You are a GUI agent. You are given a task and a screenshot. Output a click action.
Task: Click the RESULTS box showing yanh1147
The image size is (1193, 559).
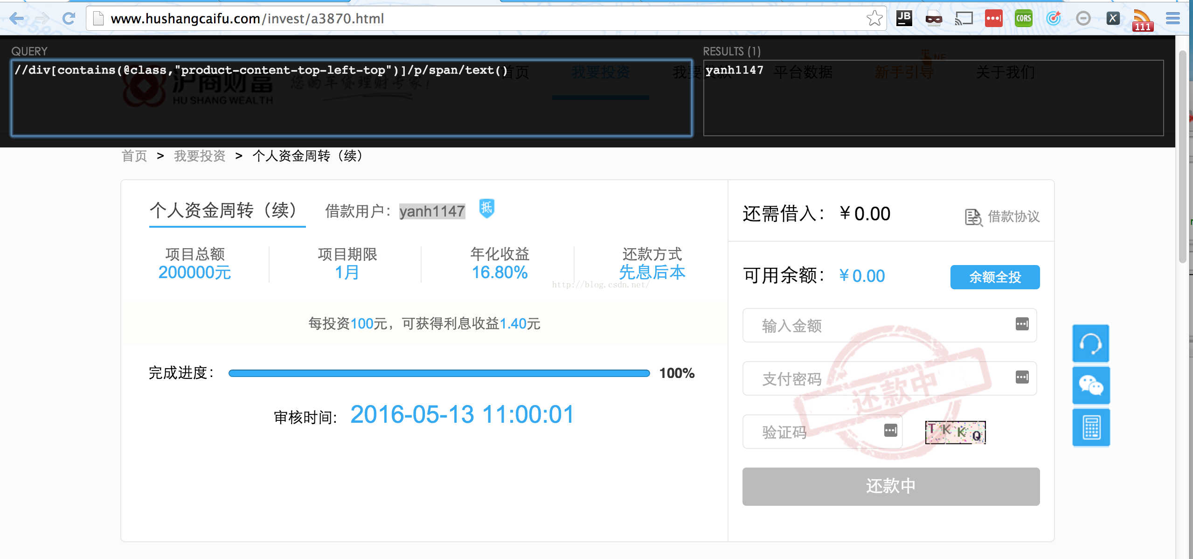(x=933, y=98)
